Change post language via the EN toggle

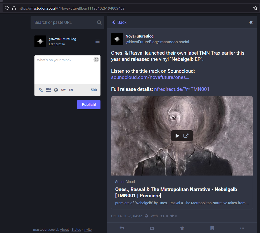click(x=71, y=90)
